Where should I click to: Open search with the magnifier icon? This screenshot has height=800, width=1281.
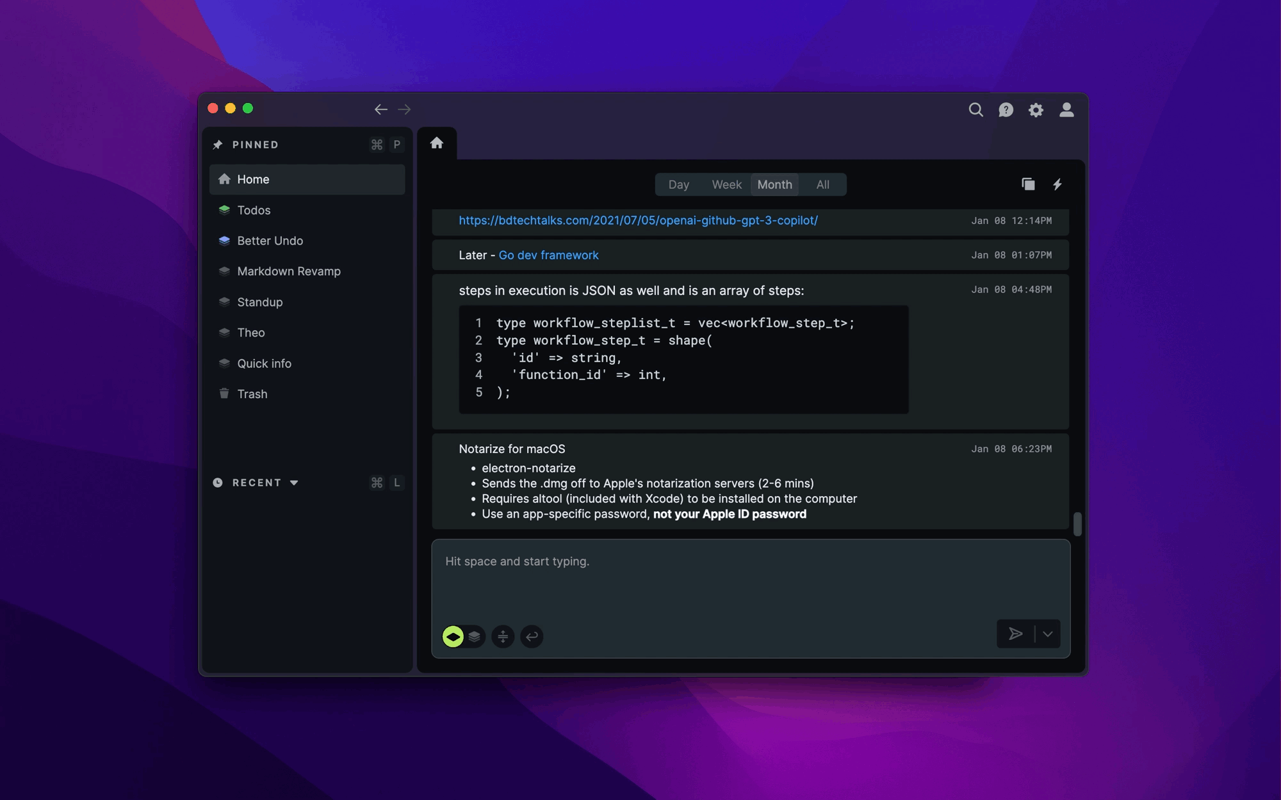[x=975, y=109]
